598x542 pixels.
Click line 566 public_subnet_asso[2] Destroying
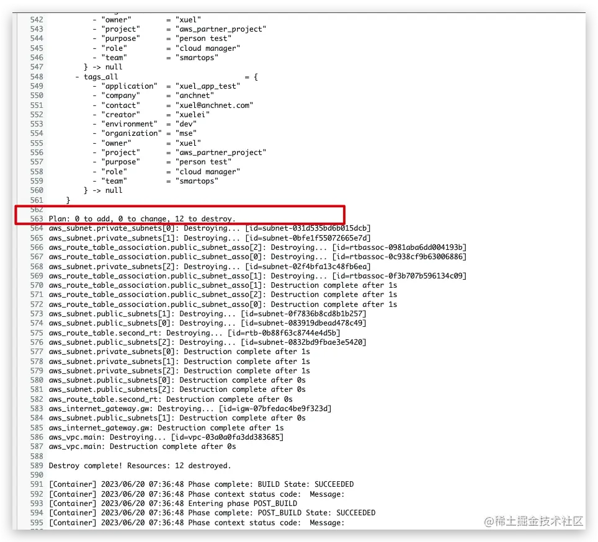(x=257, y=247)
